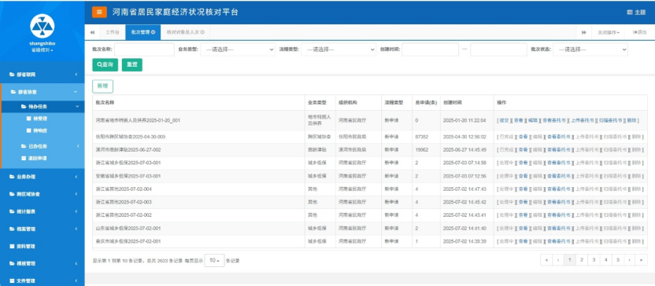Expand the 跨区域协查 sidebar menu

[x=43, y=194]
